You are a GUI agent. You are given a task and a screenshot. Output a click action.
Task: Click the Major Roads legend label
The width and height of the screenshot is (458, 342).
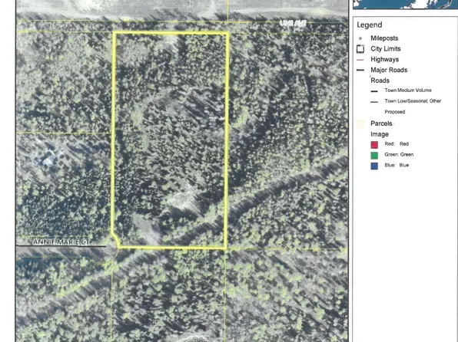click(389, 70)
